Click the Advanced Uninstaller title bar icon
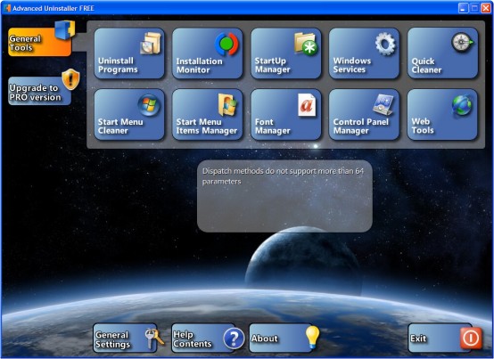 tap(6, 8)
